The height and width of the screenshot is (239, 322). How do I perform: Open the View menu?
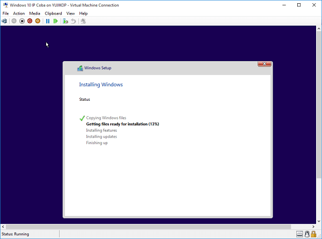(70, 13)
